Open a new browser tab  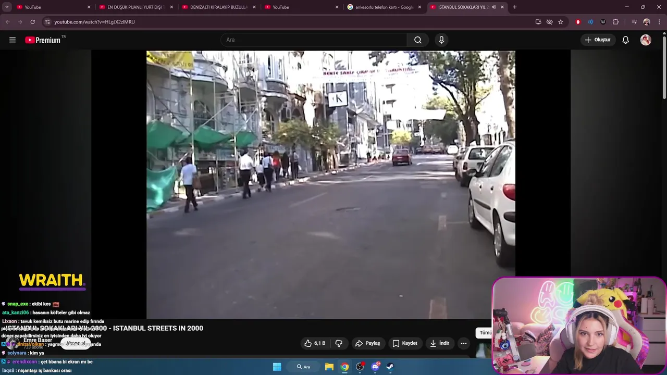click(x=515, y=7)
